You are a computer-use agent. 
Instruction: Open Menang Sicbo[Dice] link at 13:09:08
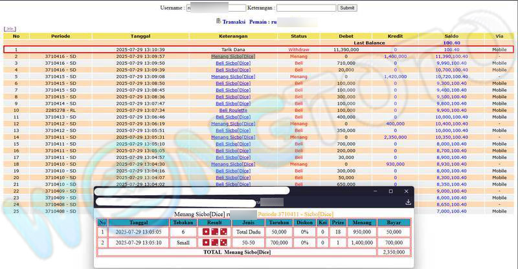233,76
